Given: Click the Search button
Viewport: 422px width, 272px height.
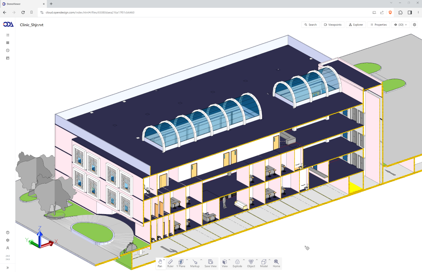Looking at the screenshot, I should point(310,25).
